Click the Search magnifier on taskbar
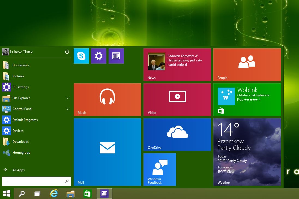The height and width of the screenshot is (199, 299). pos(22,194)
